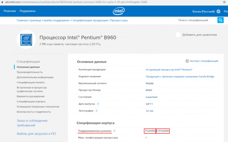Click the address bar URL
This screenshot has height=142, width=228.
pyautogui.click(x=76, y=2)
